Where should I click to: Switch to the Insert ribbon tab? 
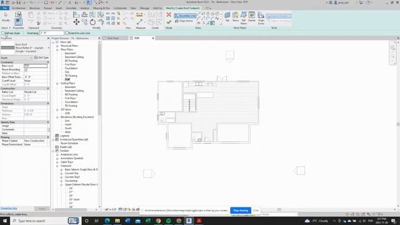[x=59, y=8]
